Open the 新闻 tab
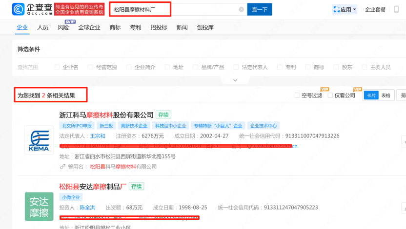 point(182,27)
